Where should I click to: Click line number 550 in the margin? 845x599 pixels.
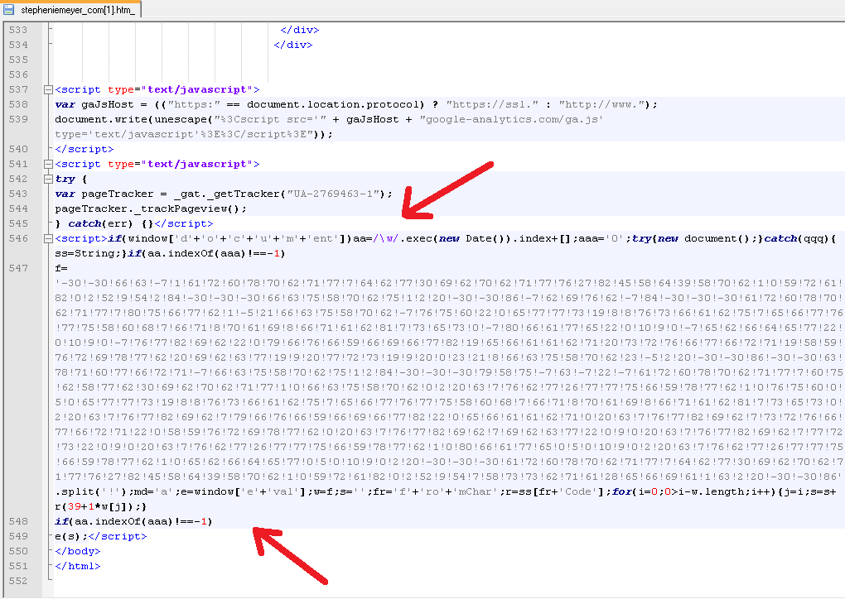[x=18, y=551]
